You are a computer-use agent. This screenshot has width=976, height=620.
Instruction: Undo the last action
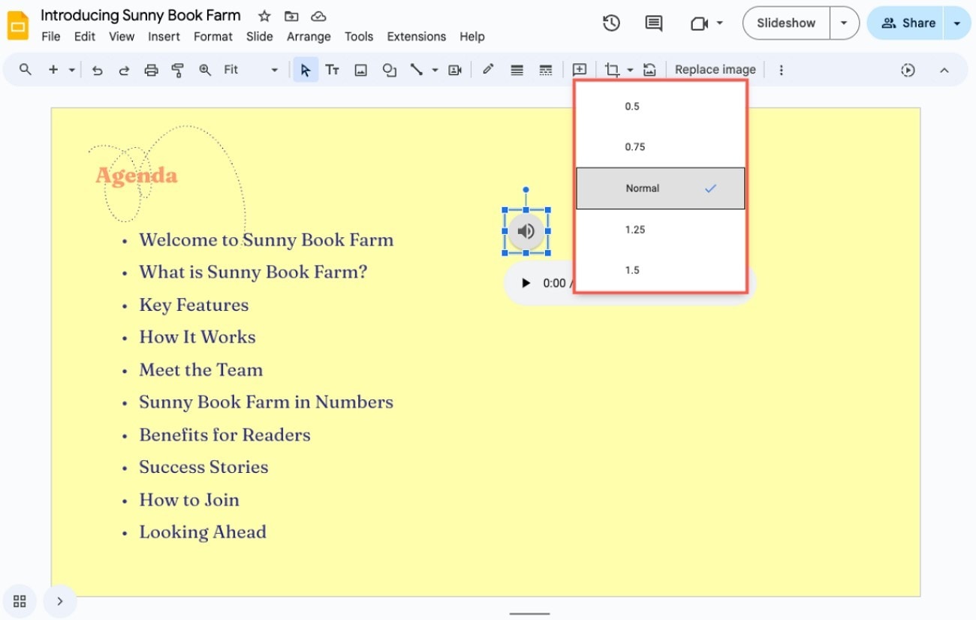click(x=97, y=70)
